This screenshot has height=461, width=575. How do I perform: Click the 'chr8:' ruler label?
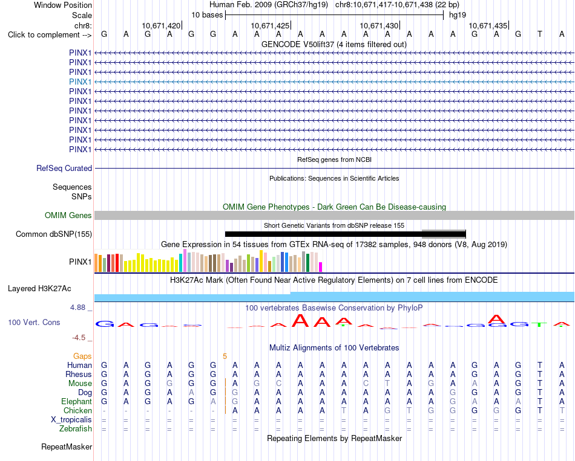click(83, 25)
